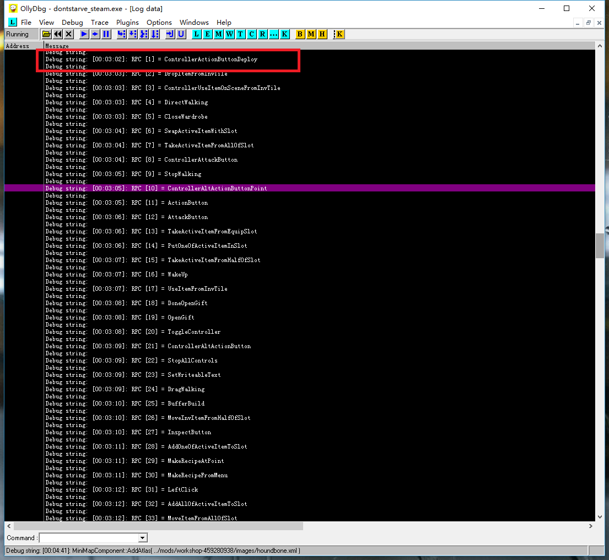
Task: Click the Running status indicator
Action: tap(21, 34)
